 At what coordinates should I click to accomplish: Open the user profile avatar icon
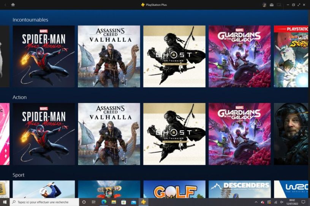[x=264, y=5]
